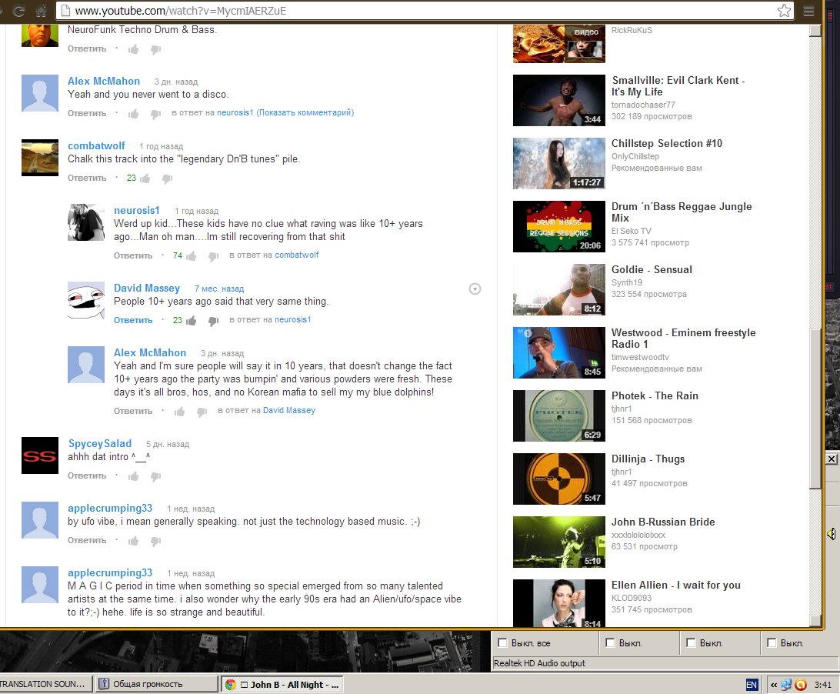
Task: Open Dillinja - Thugs thumbnail
Action: tap(558, 479)
